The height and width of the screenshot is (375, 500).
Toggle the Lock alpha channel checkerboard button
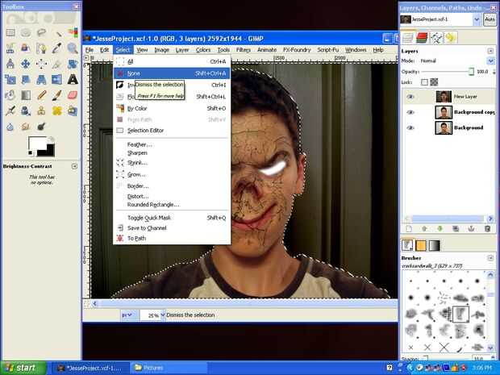[x=434, y=82]
